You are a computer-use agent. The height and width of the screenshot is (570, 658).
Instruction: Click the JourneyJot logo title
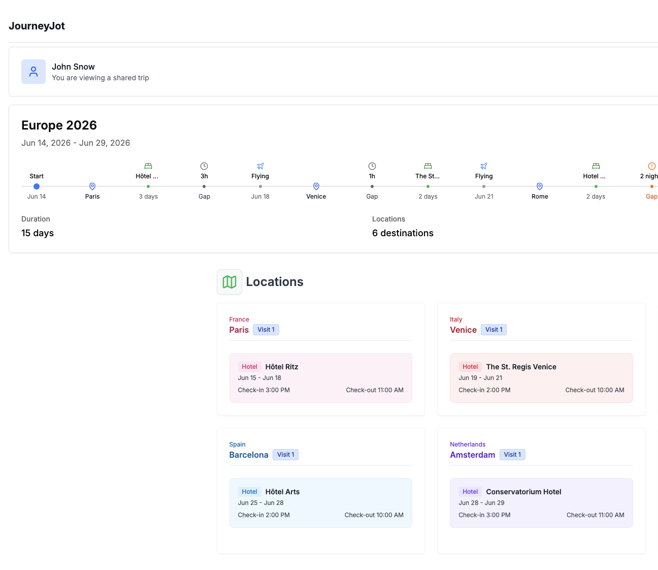tap(37, 26)
